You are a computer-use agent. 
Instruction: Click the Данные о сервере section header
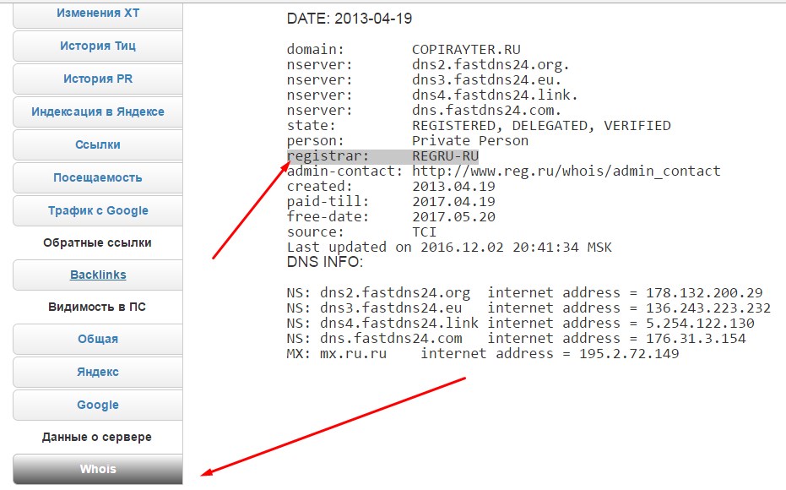click(98, 437)
